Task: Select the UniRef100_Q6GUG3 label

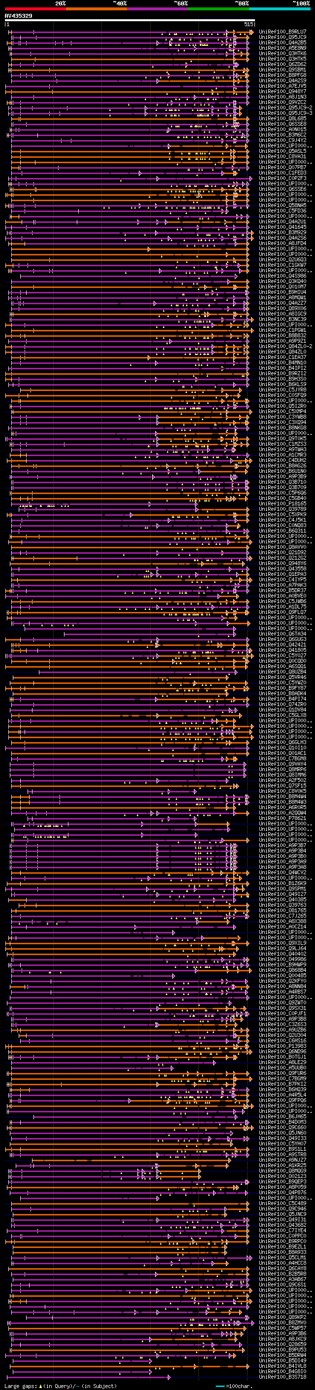Action: [x=282, y=640]
